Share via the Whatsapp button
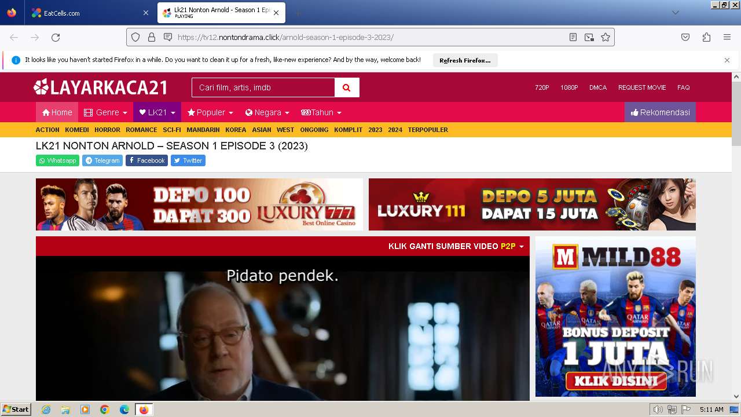The height and width of the screenshot is (417, 741). click(57, 160)
